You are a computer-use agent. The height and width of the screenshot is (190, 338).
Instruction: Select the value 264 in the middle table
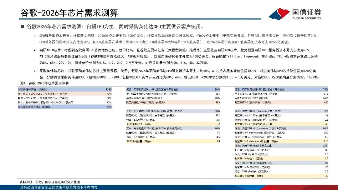(218, 94)
